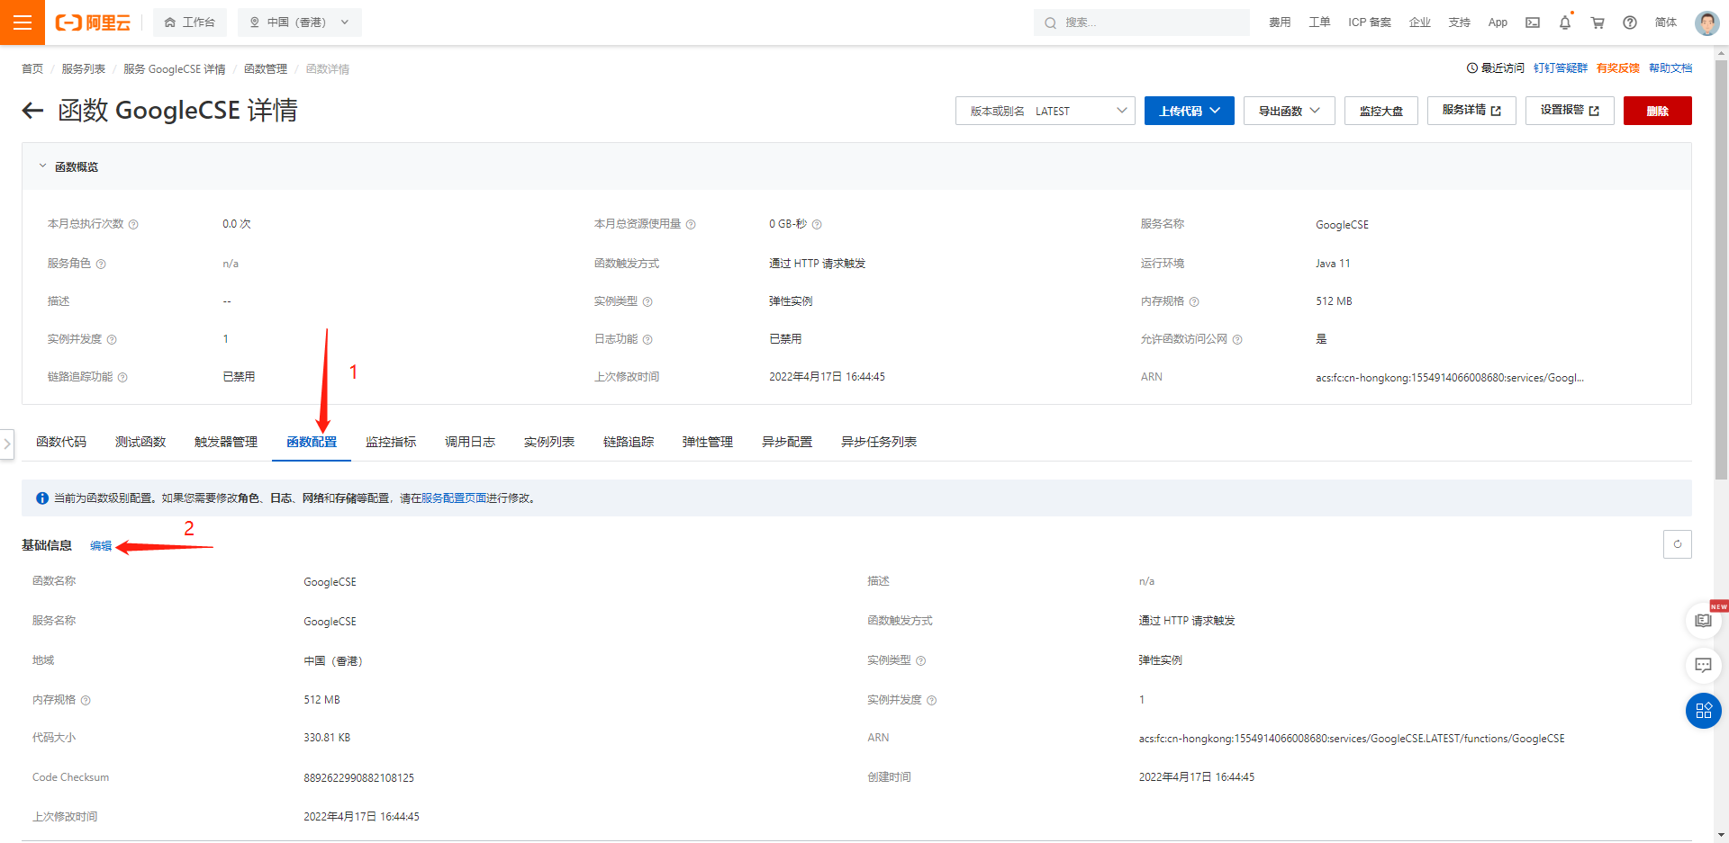Switch language via 简体
Viewport: 1729px width, 843px height.
(x=1666, y=22)
